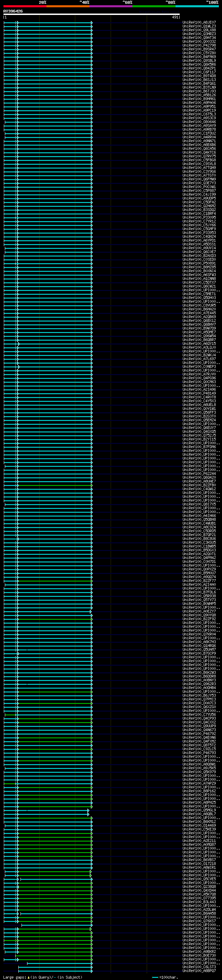Click the Large gaps legend text
This screenshot has height=980, width=222.
(43, 977)
